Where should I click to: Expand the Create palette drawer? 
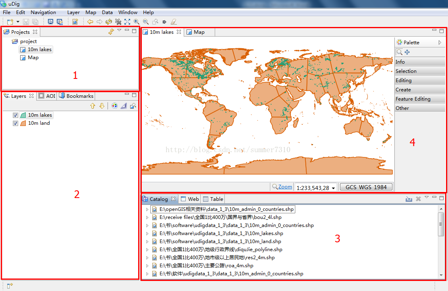pos(420,89)
